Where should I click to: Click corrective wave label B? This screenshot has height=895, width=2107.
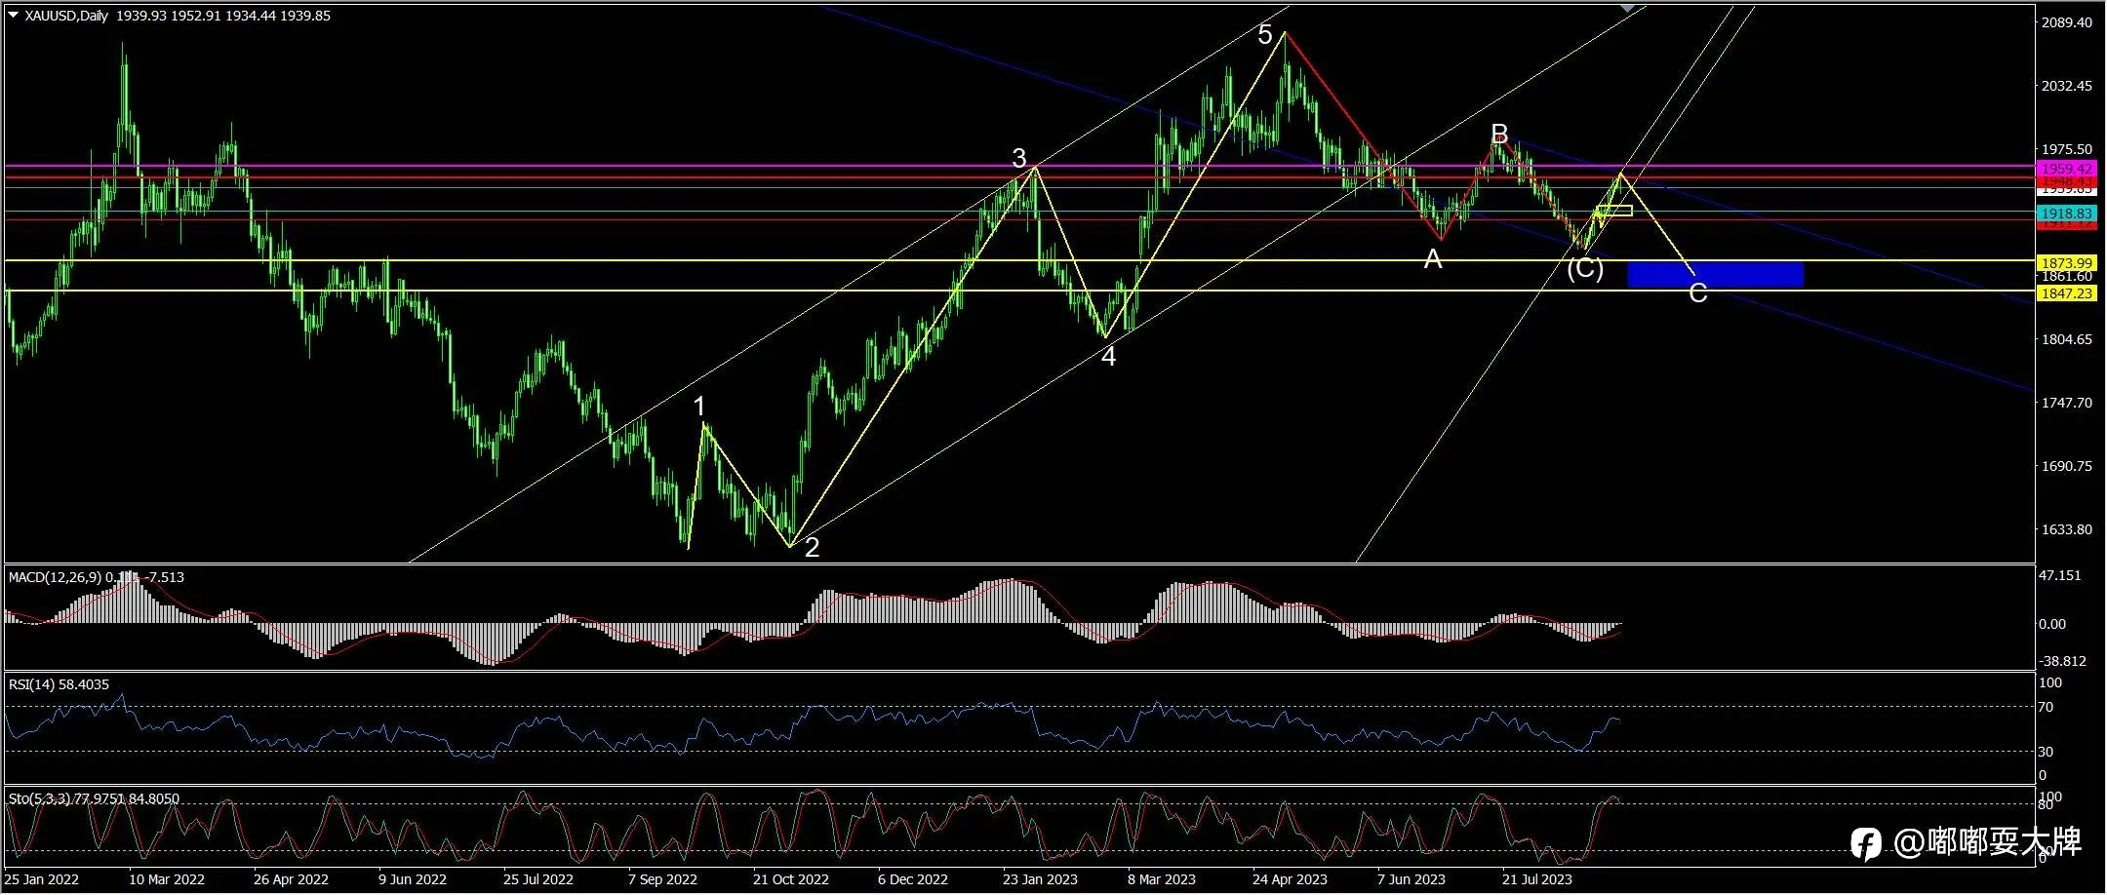(x=1499, y=134)
